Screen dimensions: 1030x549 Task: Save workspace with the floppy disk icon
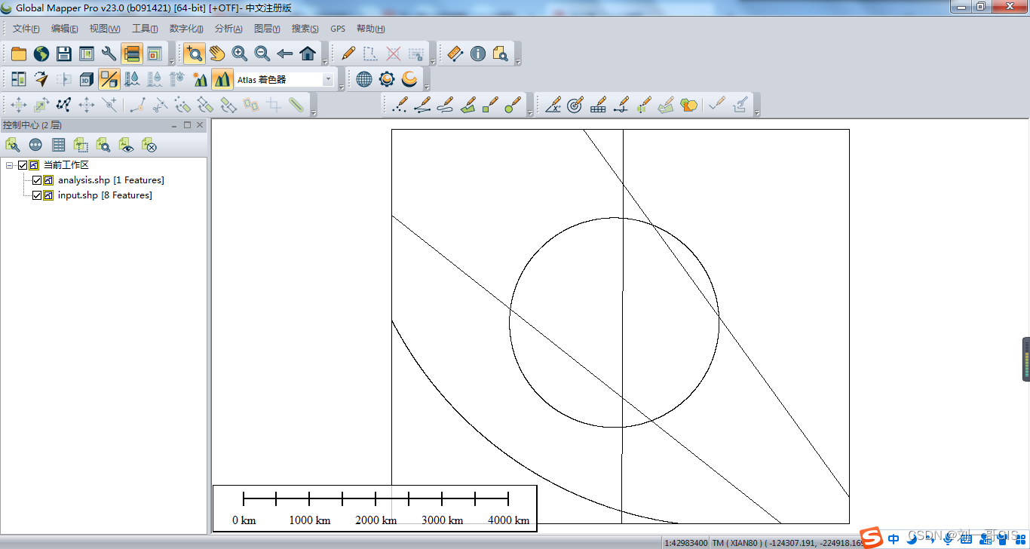[x=63, y=54]
